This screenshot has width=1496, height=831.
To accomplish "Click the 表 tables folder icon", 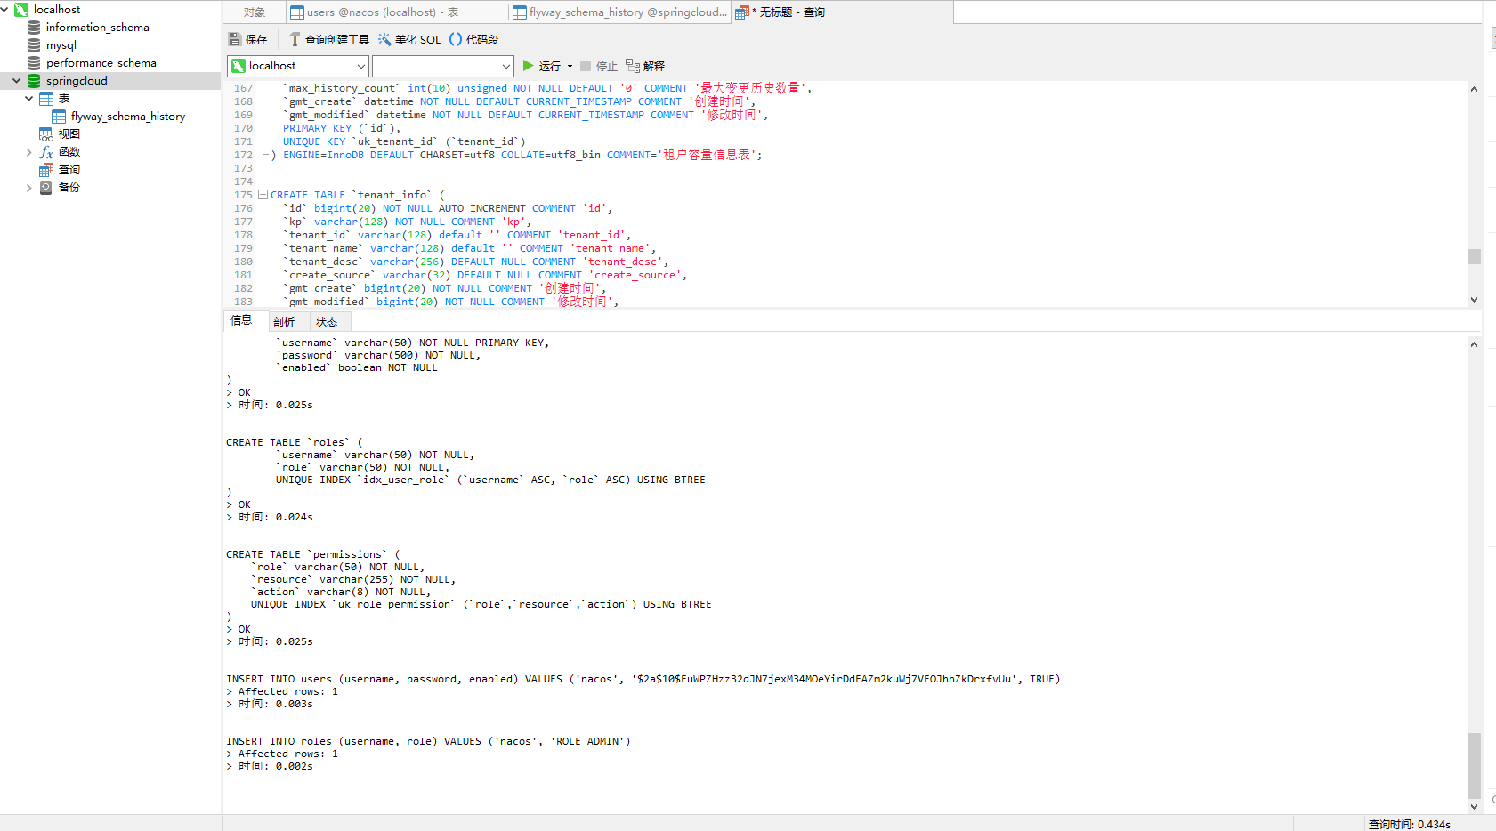I will coord(46,99).
